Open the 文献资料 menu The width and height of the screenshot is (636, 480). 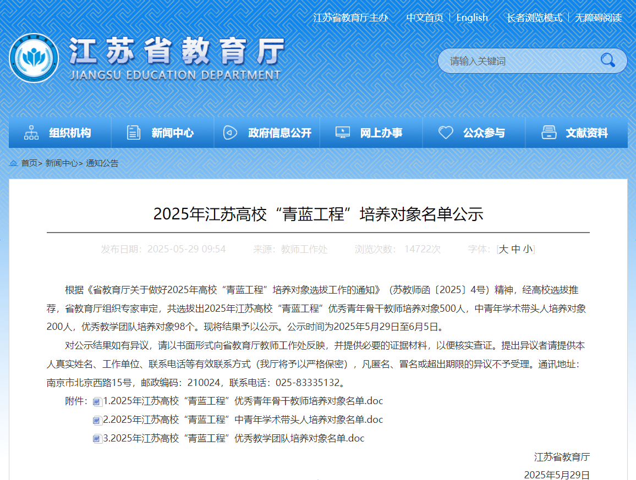577,133
